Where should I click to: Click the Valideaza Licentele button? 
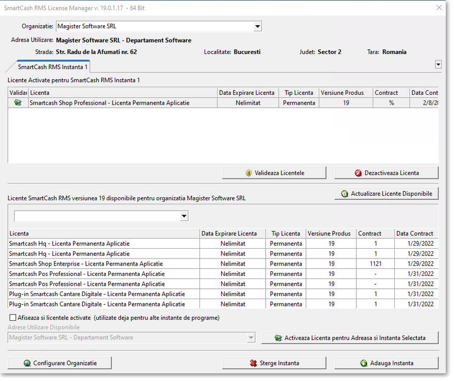click(274, 173)
